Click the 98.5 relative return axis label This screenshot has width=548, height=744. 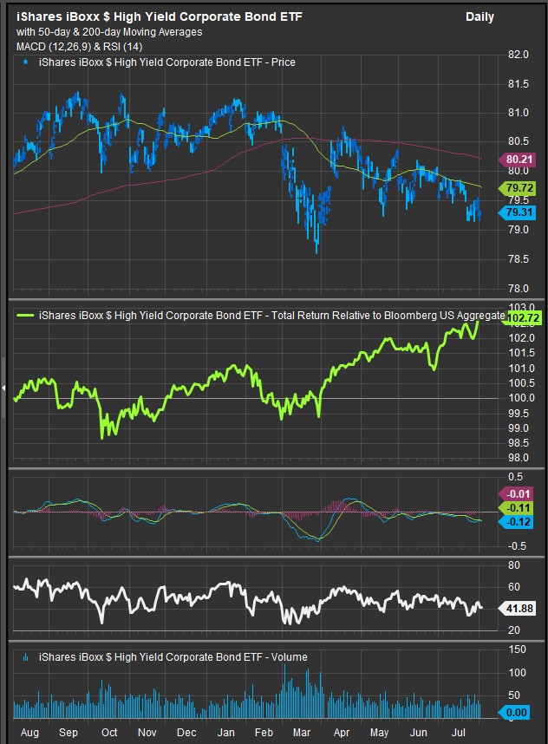click(519, 443)
